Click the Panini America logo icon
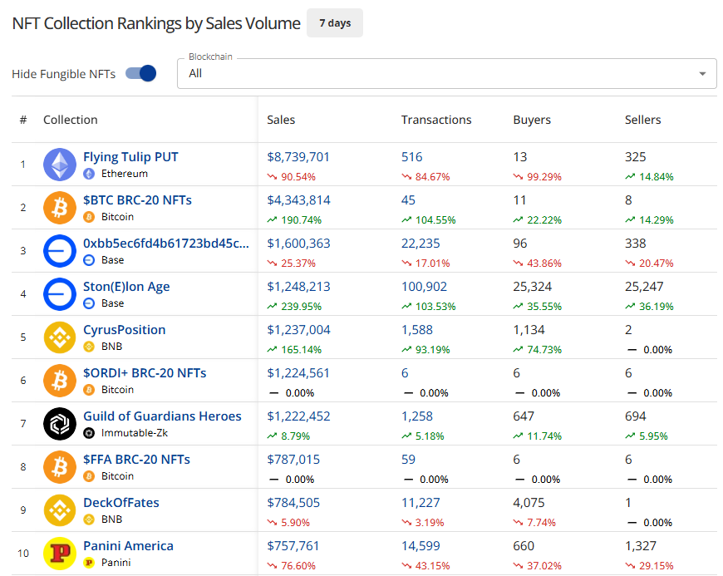The height and width of the screenshot is (576, 723). tap(60, 554)
